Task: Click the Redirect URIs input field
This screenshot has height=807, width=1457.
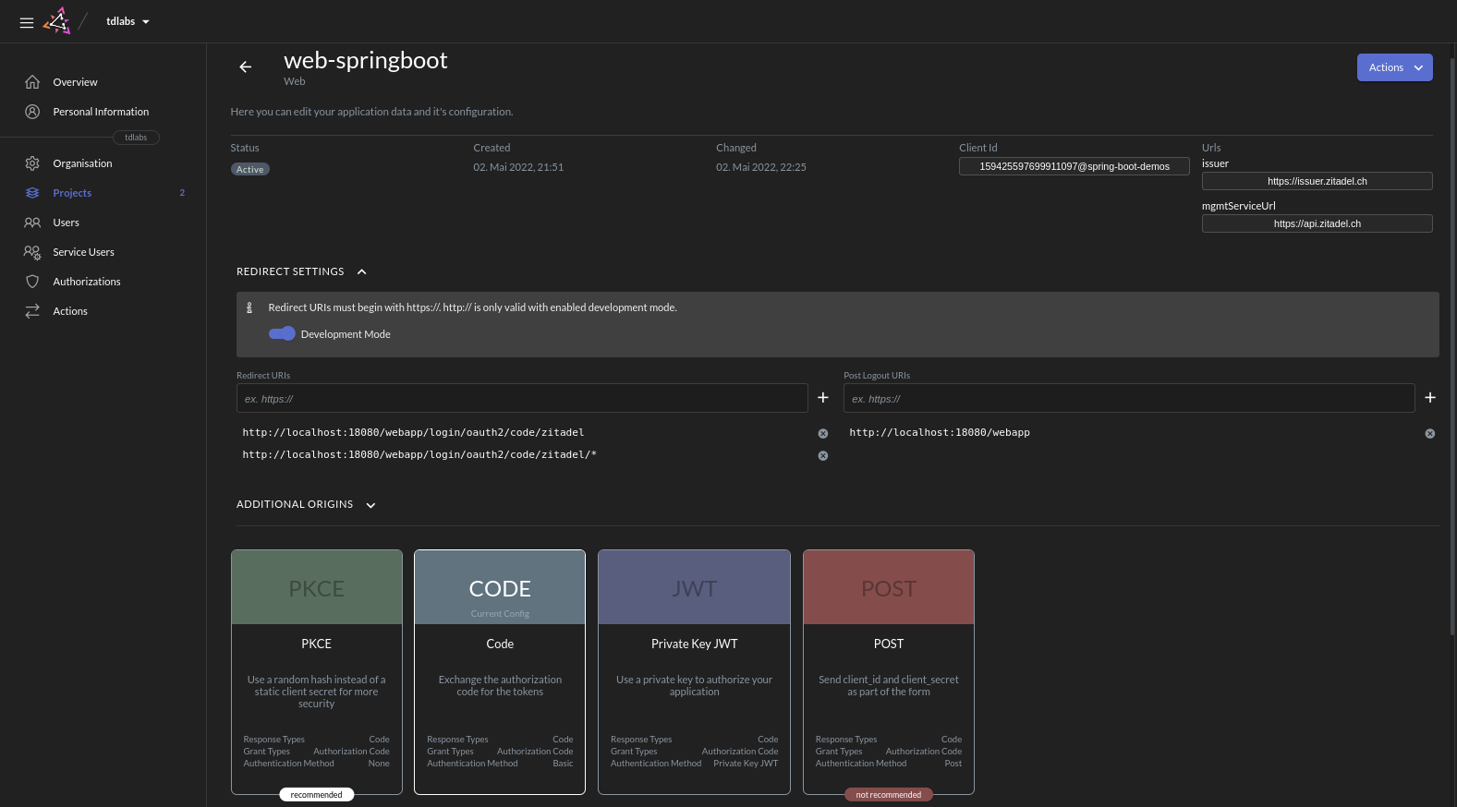Action: (522, 398)
